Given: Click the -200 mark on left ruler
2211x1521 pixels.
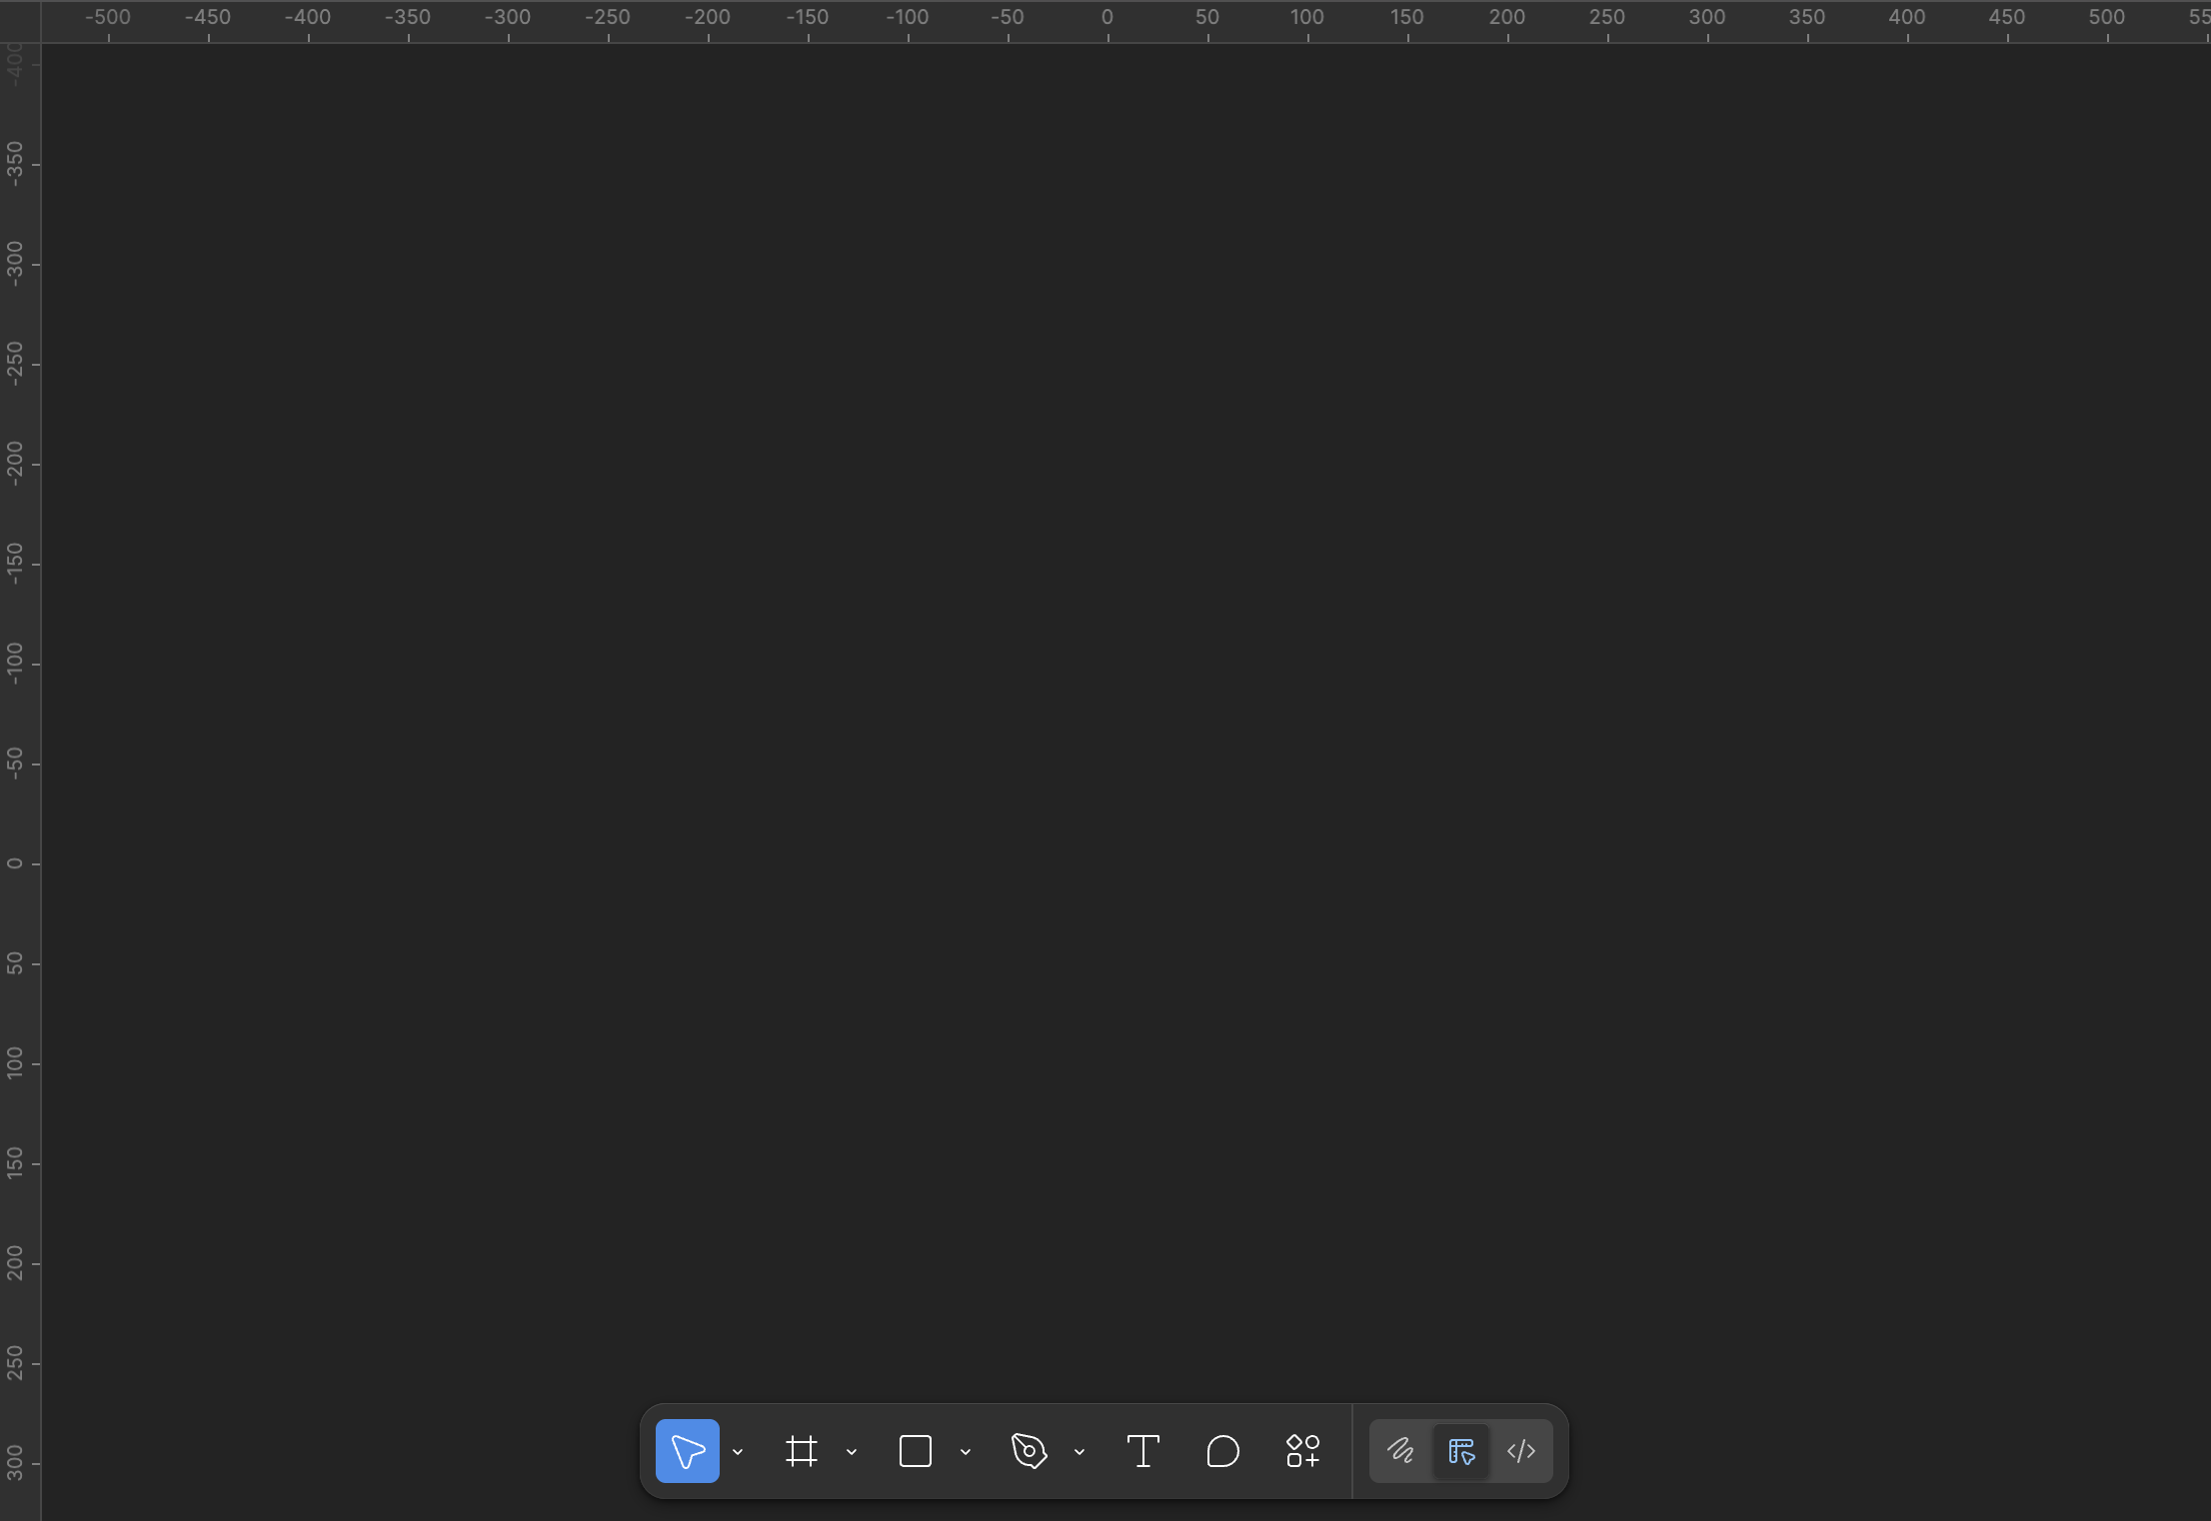Looking at the screenshot, I should pyautogui.click(x=15, y=464).
